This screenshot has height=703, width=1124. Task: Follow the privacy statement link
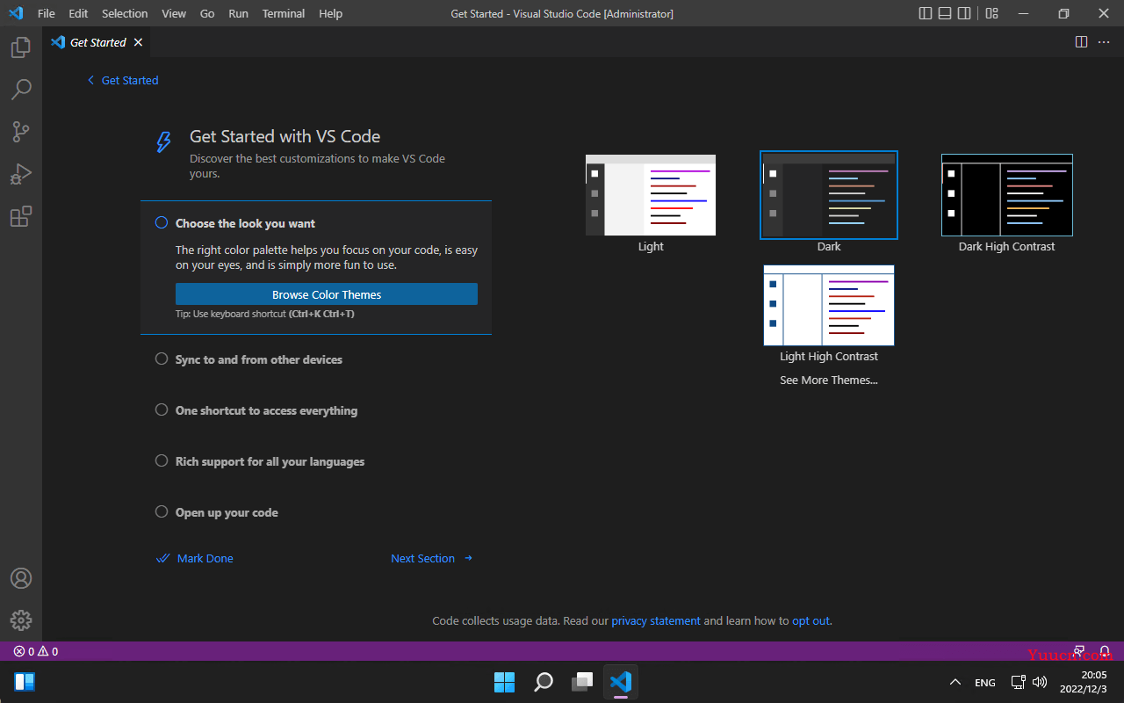pos(656,620)
